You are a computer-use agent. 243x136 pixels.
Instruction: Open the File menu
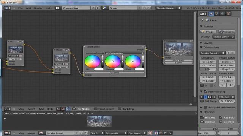[x=20, y=8]
